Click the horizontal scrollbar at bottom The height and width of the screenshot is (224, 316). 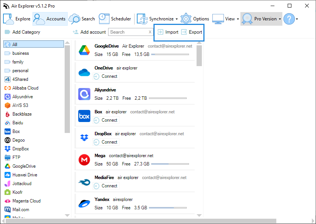pos(141,221)
